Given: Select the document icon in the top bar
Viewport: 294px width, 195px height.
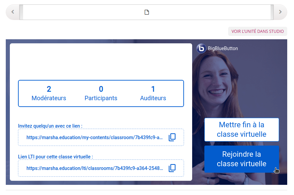Looking at the screenshot, I should pos(146,12).
